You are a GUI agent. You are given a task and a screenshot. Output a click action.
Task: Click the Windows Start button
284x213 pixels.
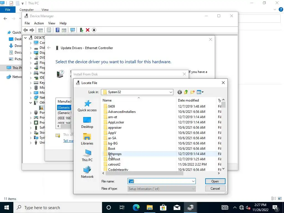7,207
